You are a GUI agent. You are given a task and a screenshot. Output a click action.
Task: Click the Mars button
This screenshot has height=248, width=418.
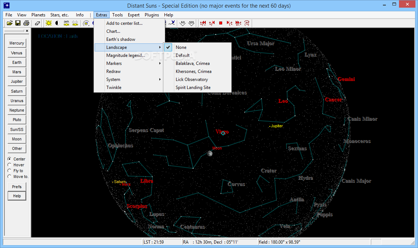pyautogui.click(x=17, y=72)
